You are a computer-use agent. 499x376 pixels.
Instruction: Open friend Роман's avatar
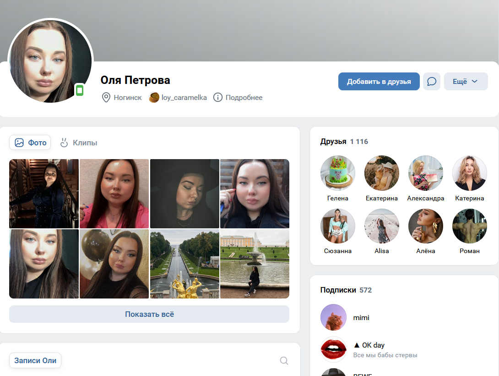(x=469, y=226)
